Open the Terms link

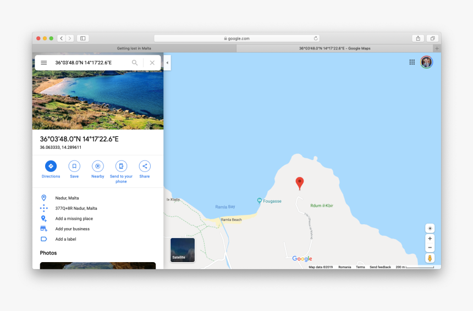coord(360,267)
